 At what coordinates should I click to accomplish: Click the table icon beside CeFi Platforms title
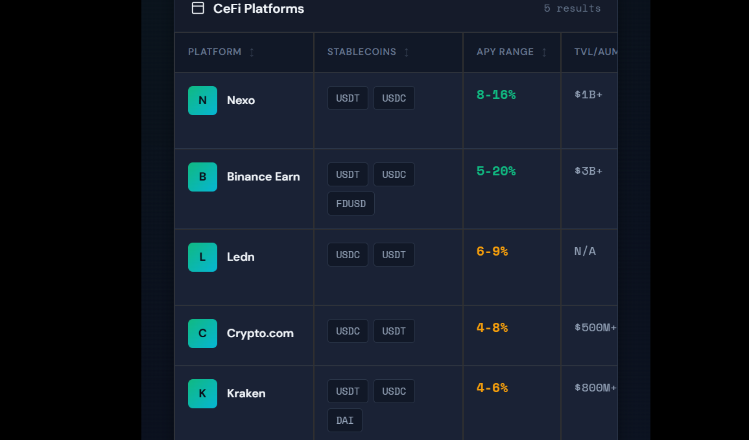(196, 8)
